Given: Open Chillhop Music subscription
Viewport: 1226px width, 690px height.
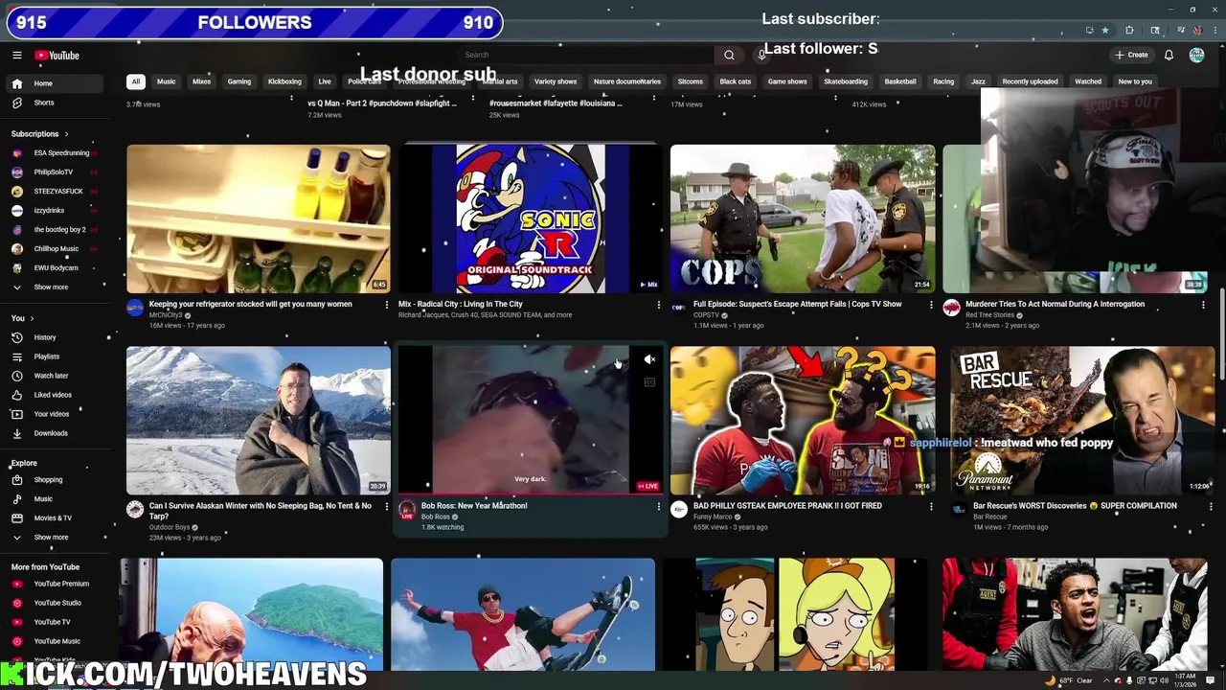Looking at the screenshot, I should point(55,249).
